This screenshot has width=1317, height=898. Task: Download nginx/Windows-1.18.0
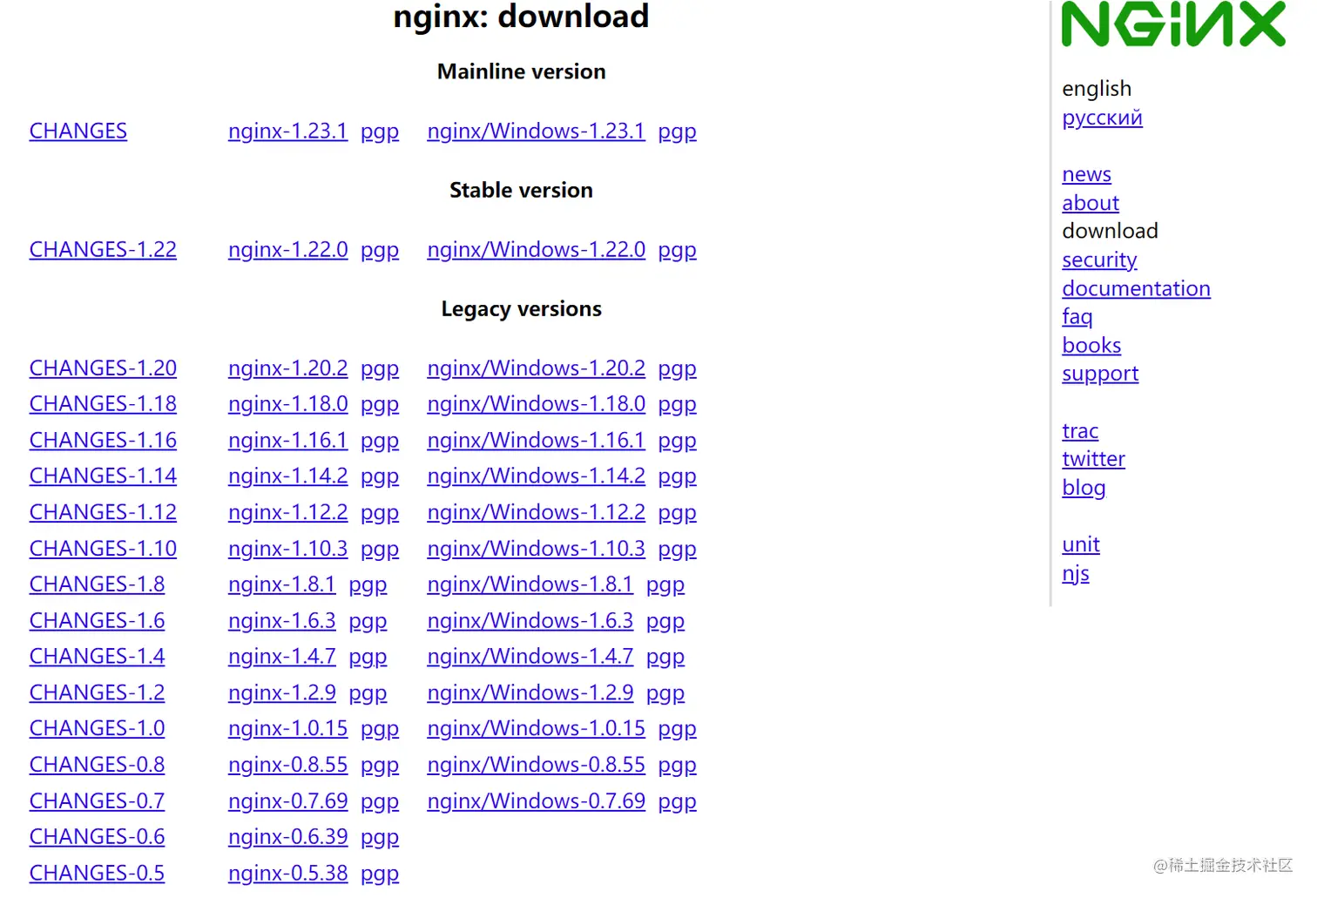[x=536, y=404]
